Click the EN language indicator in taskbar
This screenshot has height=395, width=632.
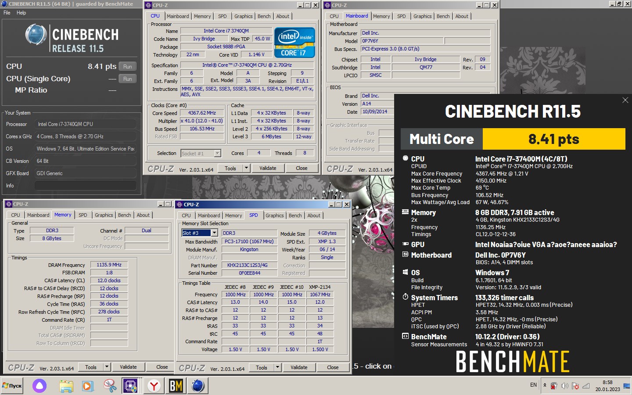point(533,385)
